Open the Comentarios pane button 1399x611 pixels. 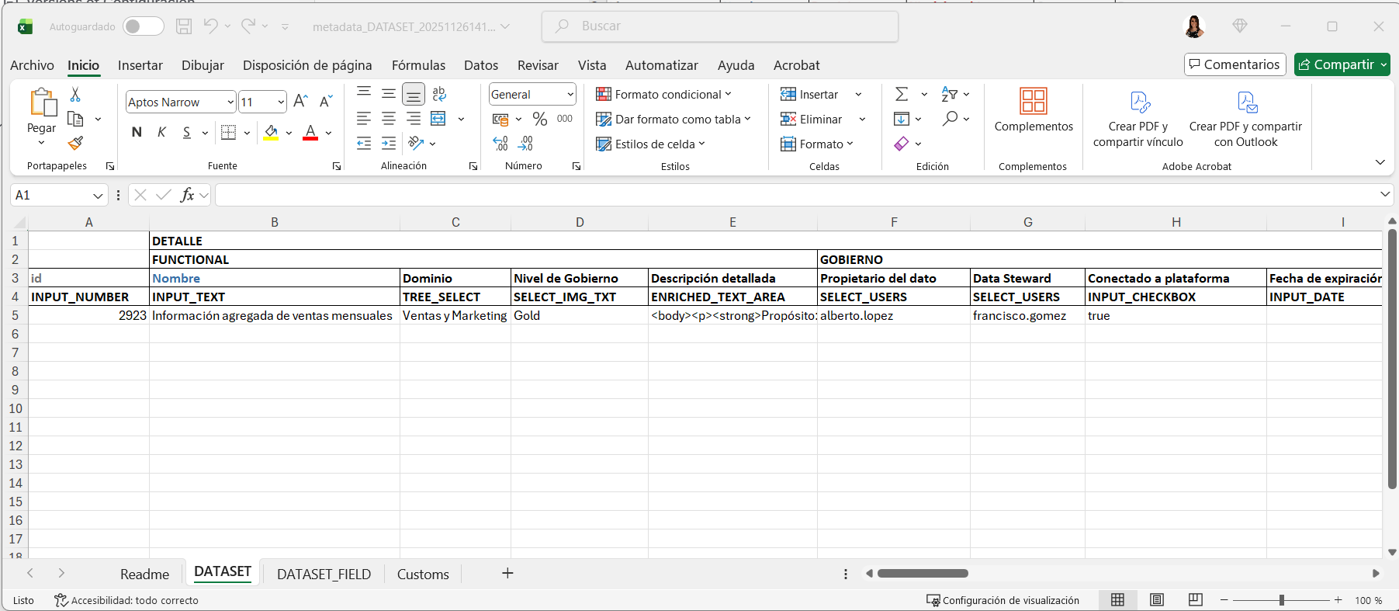point(1235,64)
